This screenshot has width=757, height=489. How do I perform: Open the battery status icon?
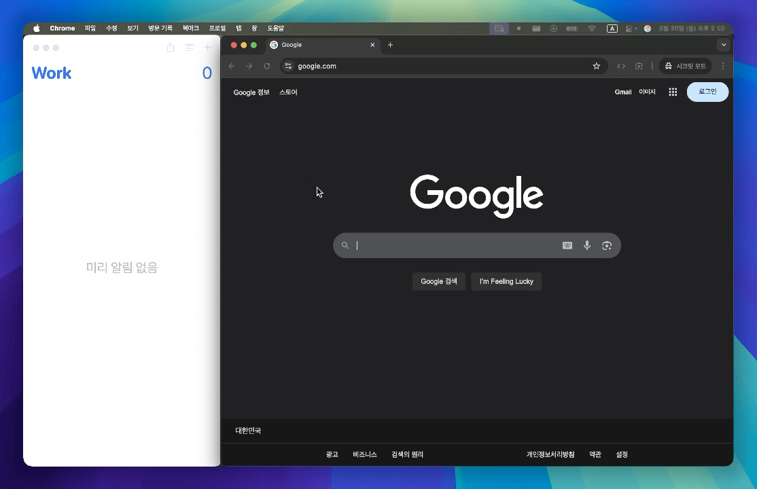(572, 29)
